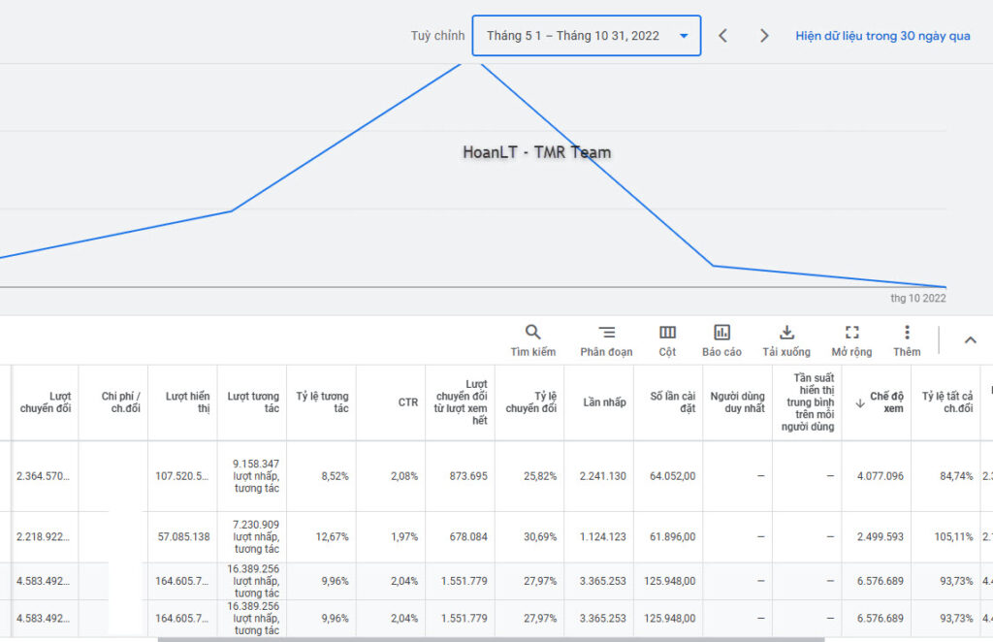
Task: Sort by CTR column header
Action: (x=407, y=402)
